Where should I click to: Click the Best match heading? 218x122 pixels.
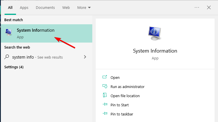coord(14,20)
